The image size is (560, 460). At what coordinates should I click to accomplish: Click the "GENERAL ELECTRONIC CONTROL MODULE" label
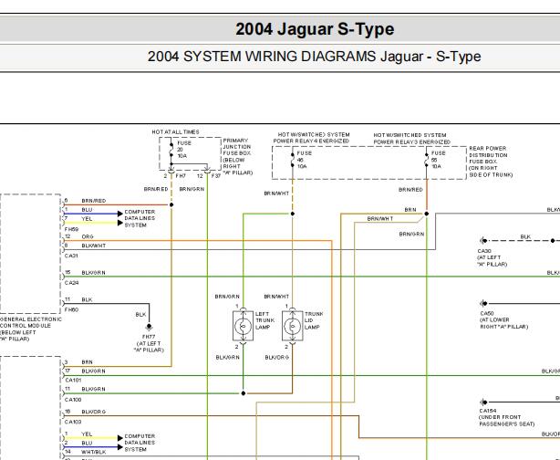coord(31,322)
